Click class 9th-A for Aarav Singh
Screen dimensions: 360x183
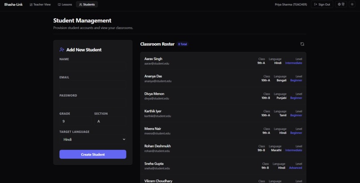click(x=261, y=63)
